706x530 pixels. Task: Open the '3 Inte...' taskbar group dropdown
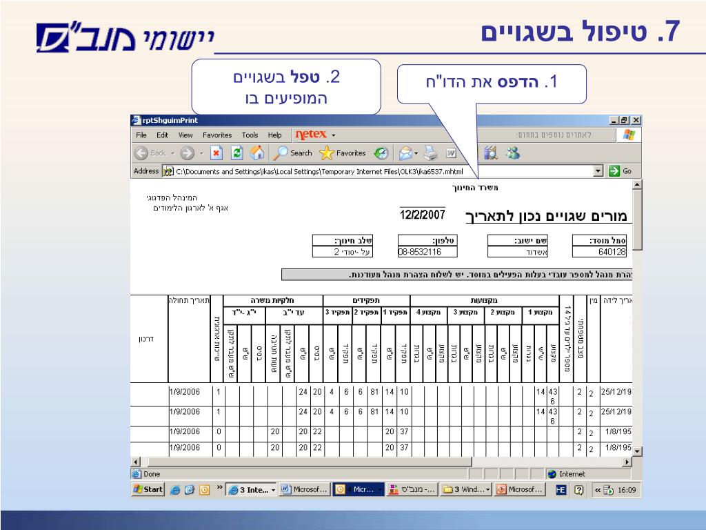click(273, 490)
